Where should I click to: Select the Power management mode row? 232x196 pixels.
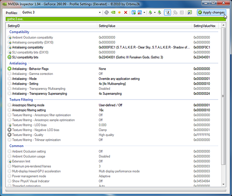[113, 176]
